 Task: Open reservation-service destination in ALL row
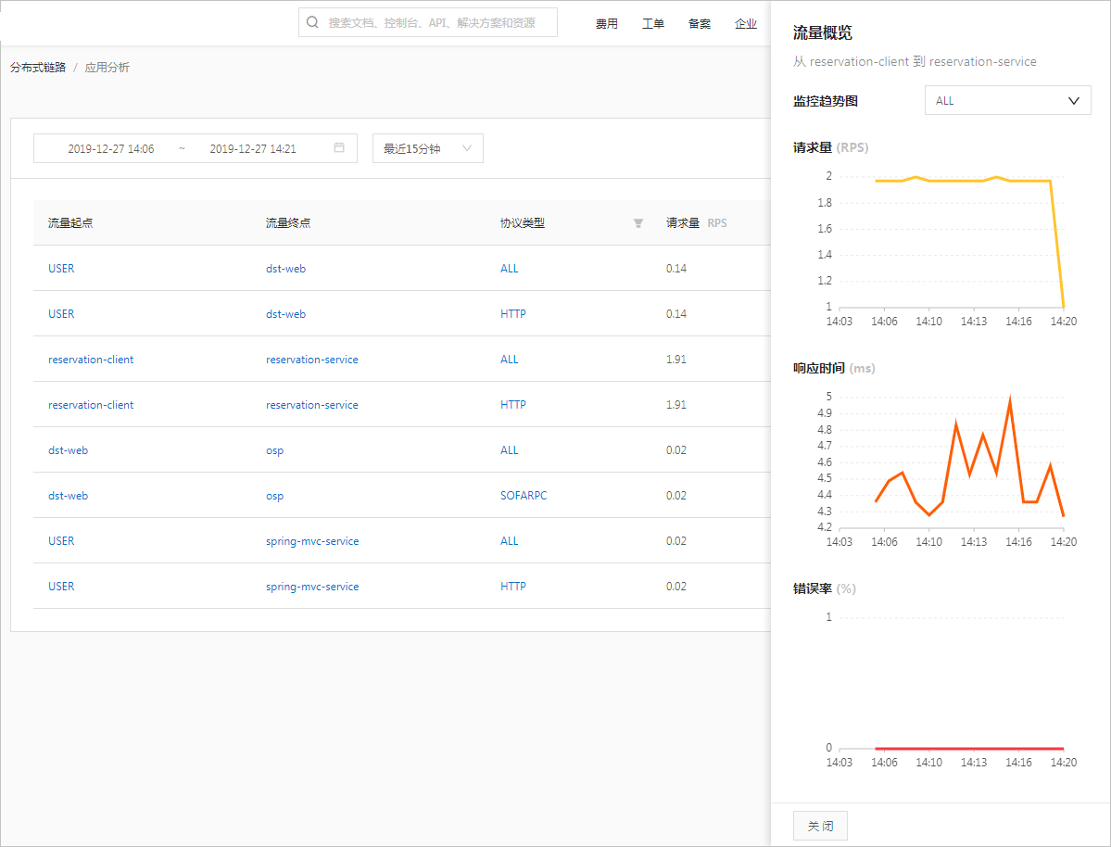(x=311, y=360)
